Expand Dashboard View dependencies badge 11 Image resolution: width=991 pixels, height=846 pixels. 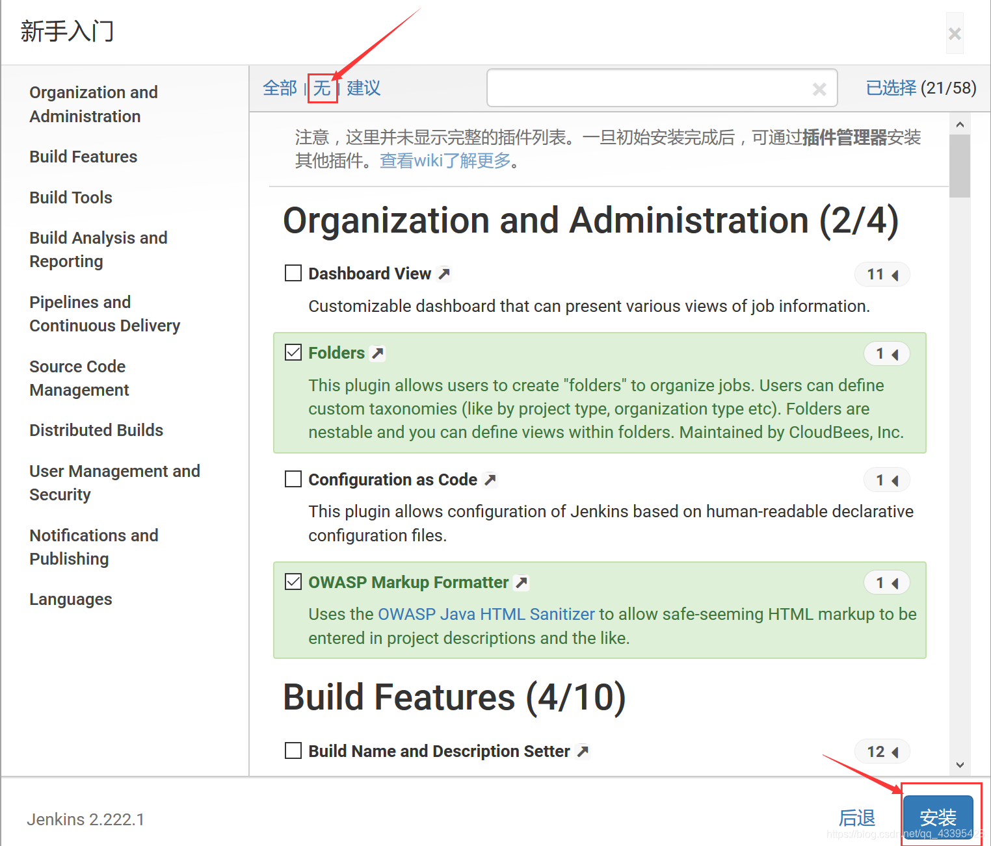click(x=882, y=274)
